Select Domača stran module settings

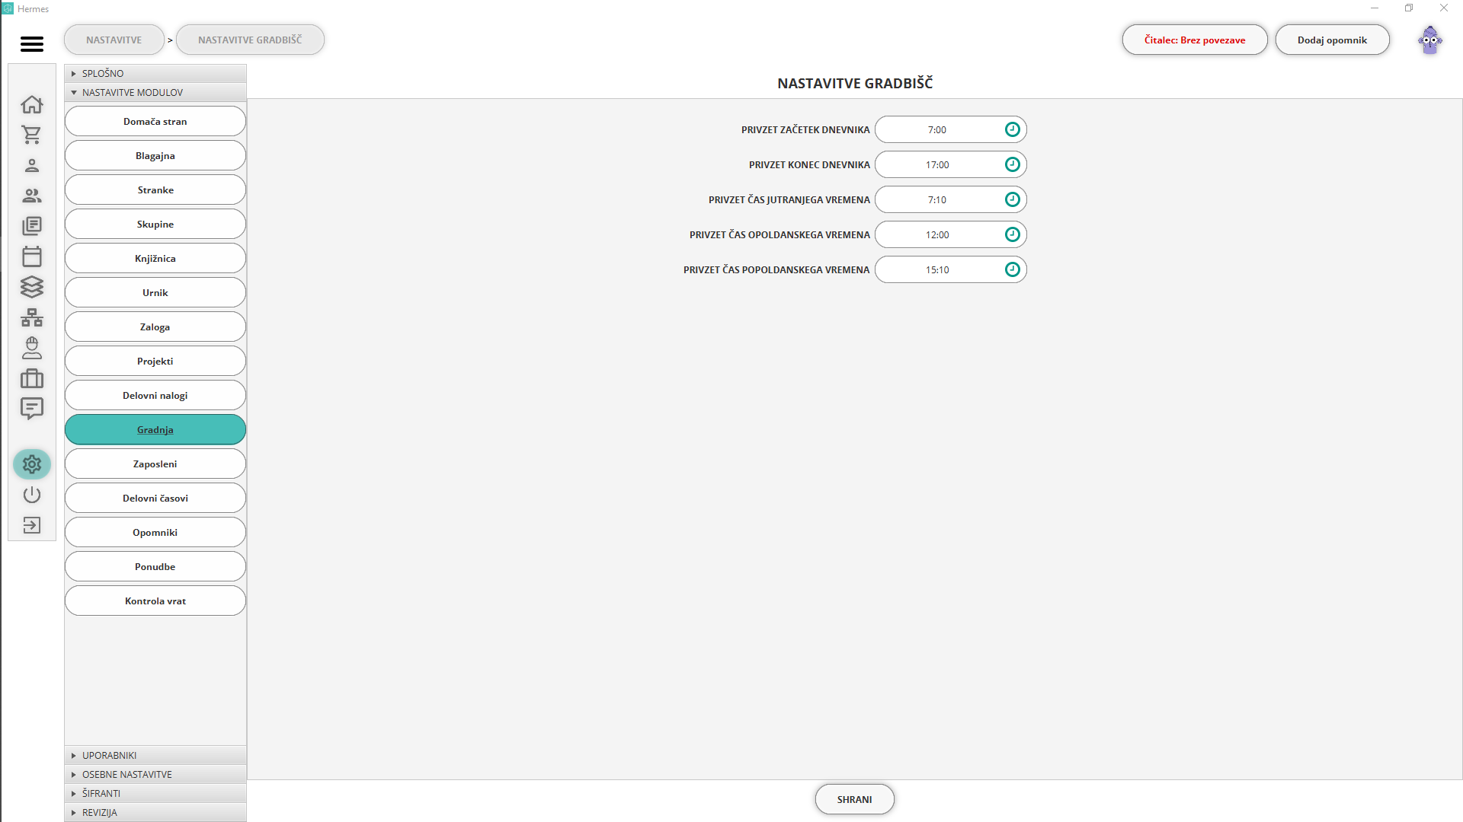(x=155, y=121)
